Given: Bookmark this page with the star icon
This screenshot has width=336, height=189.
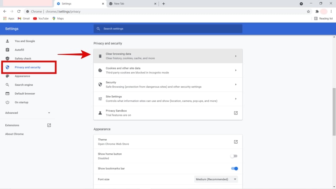Looking at the screenshot, I should point(308,11).
